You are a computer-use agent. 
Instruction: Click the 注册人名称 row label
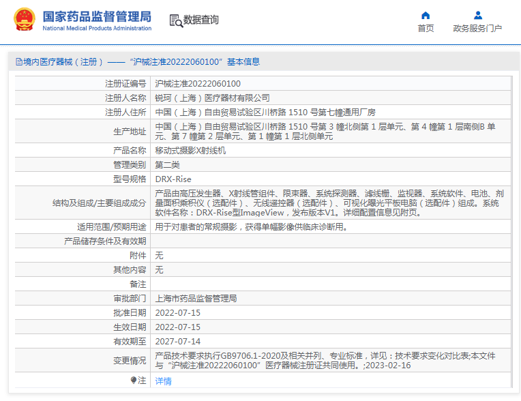(125, 98)
